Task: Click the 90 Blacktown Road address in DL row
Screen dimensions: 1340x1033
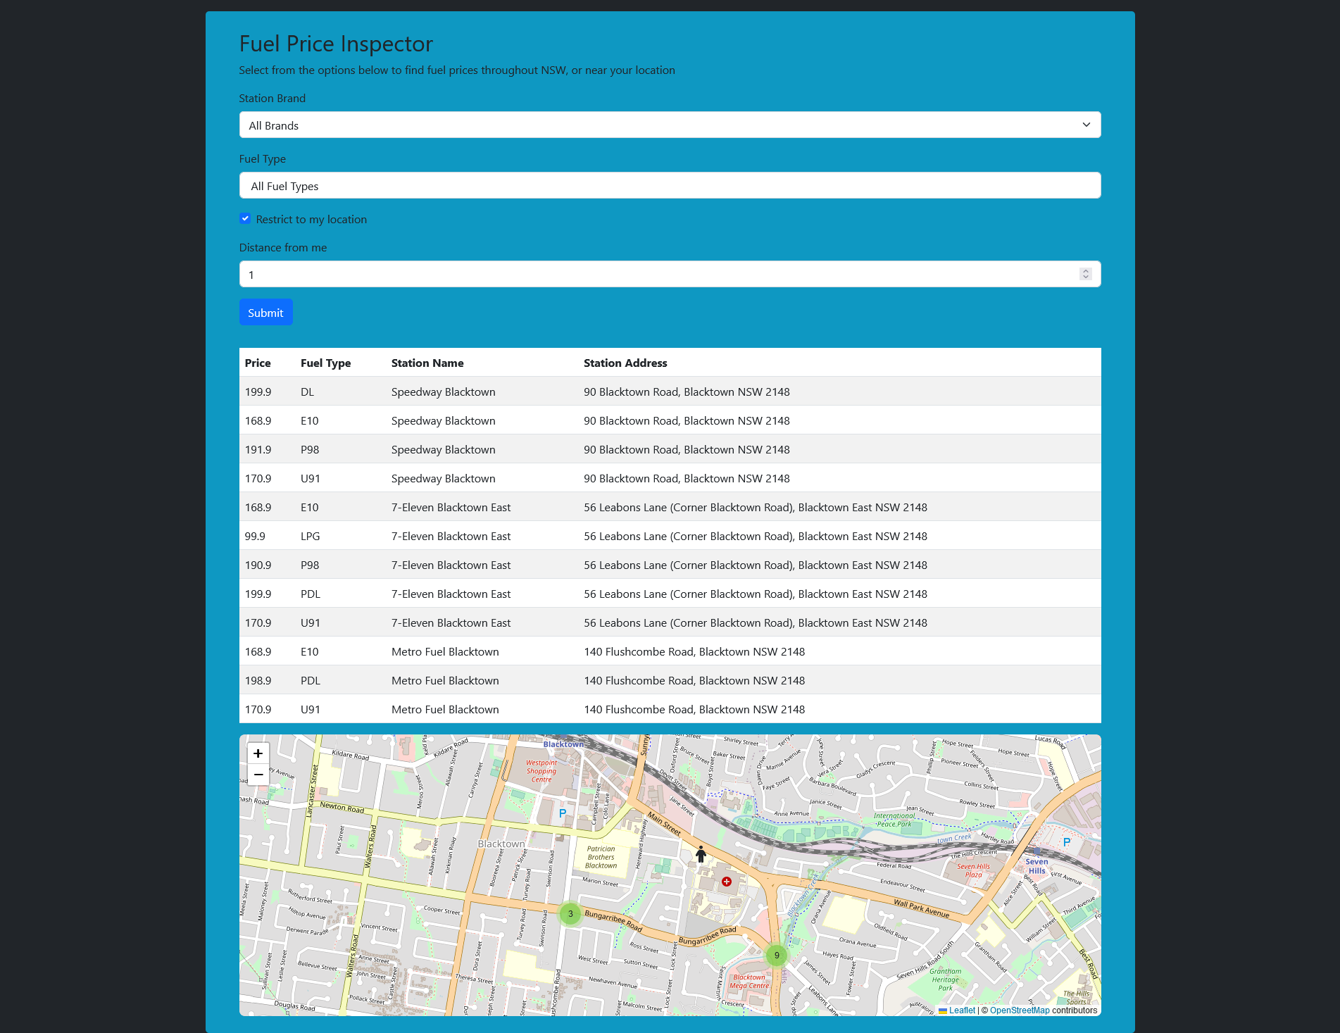Action: 687,392
